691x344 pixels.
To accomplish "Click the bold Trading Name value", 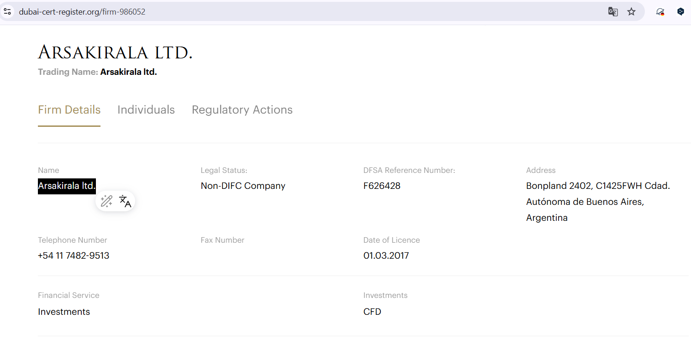I will tap(128, 72).
